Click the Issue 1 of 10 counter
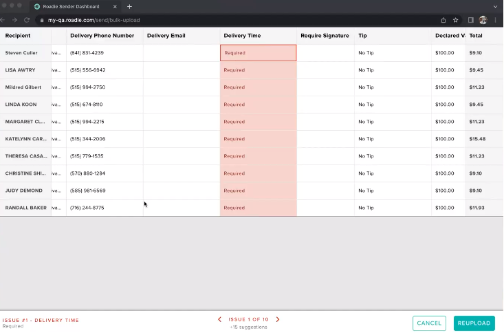Viewport: 504px width, 333px height. (x=248, y=319)
